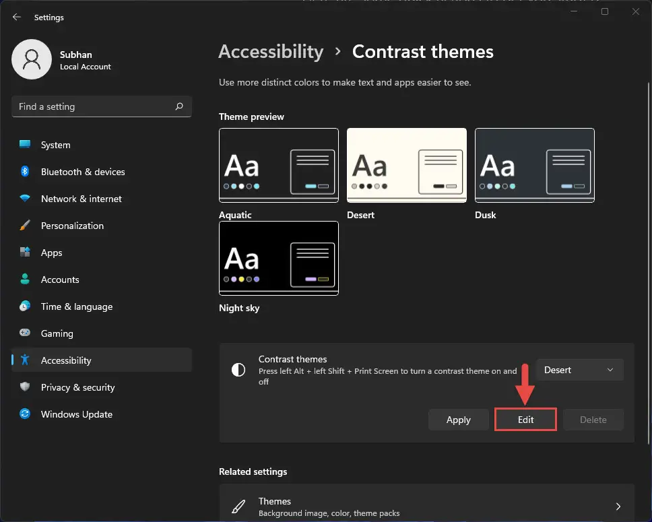Viewport: 652px width, 522px height.
Task: Select the Dusk theme preview
Action: (534, 165)
